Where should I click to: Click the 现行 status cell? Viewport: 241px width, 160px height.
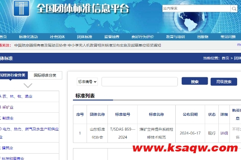212,133
